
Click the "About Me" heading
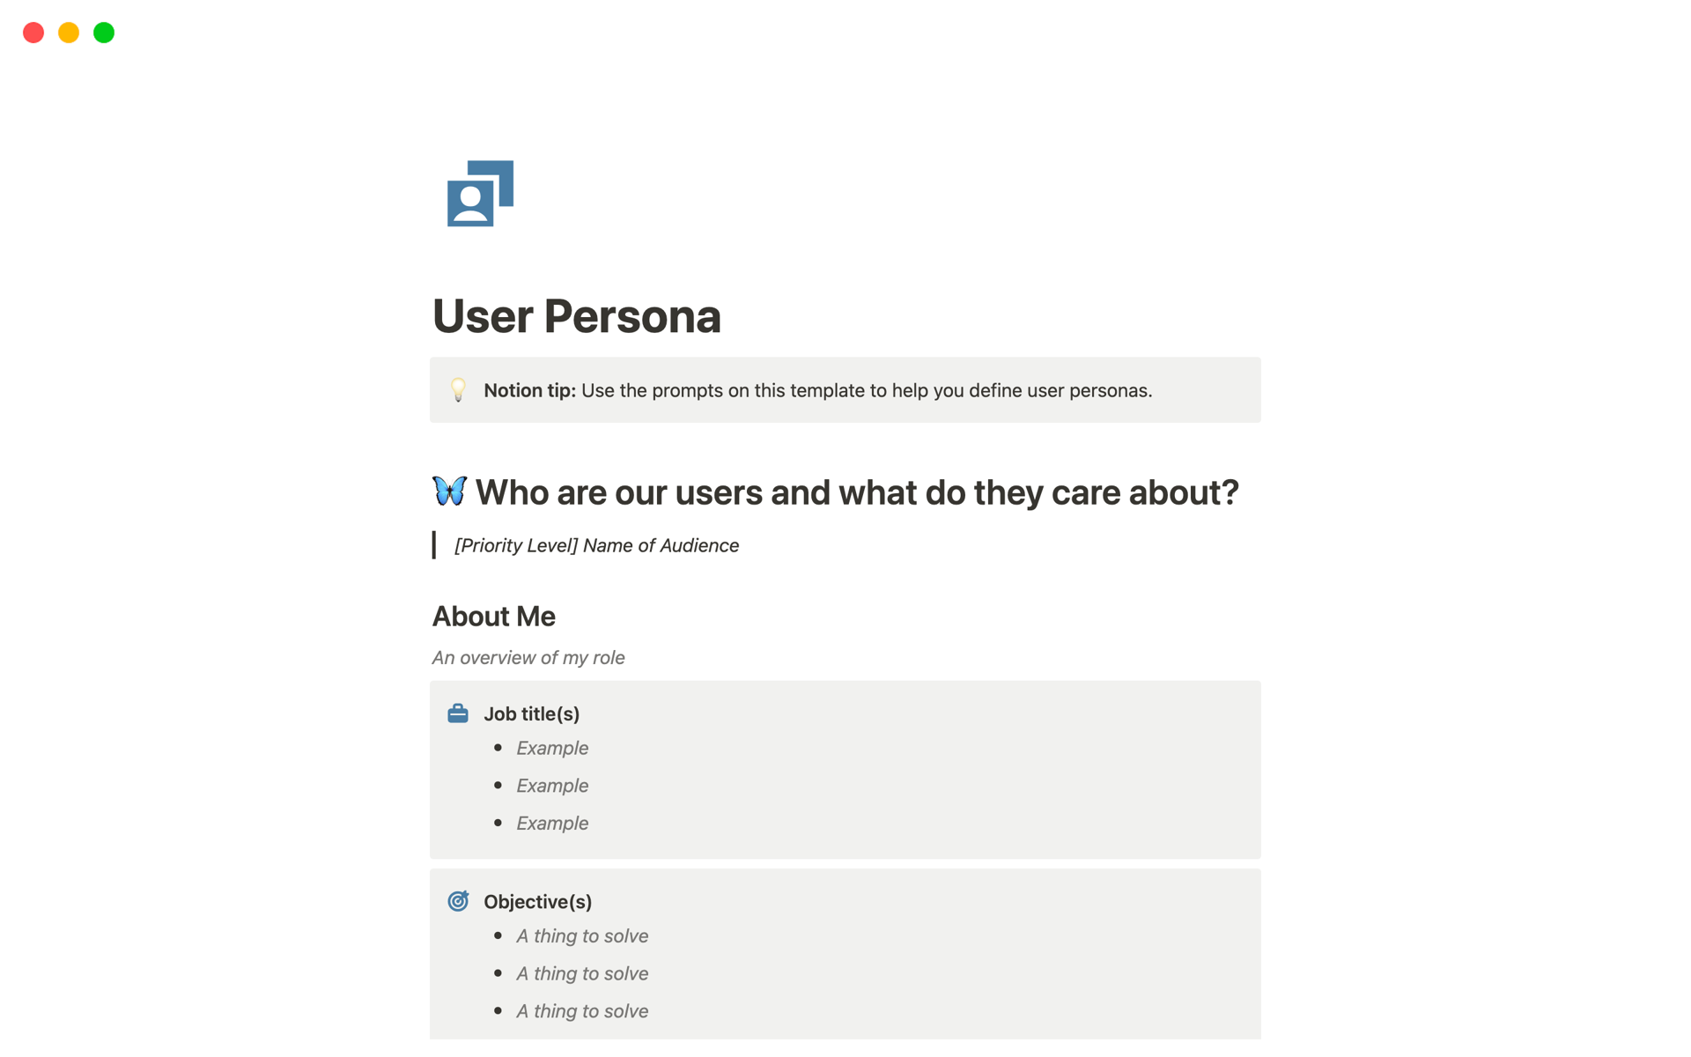tap(493, 617)
